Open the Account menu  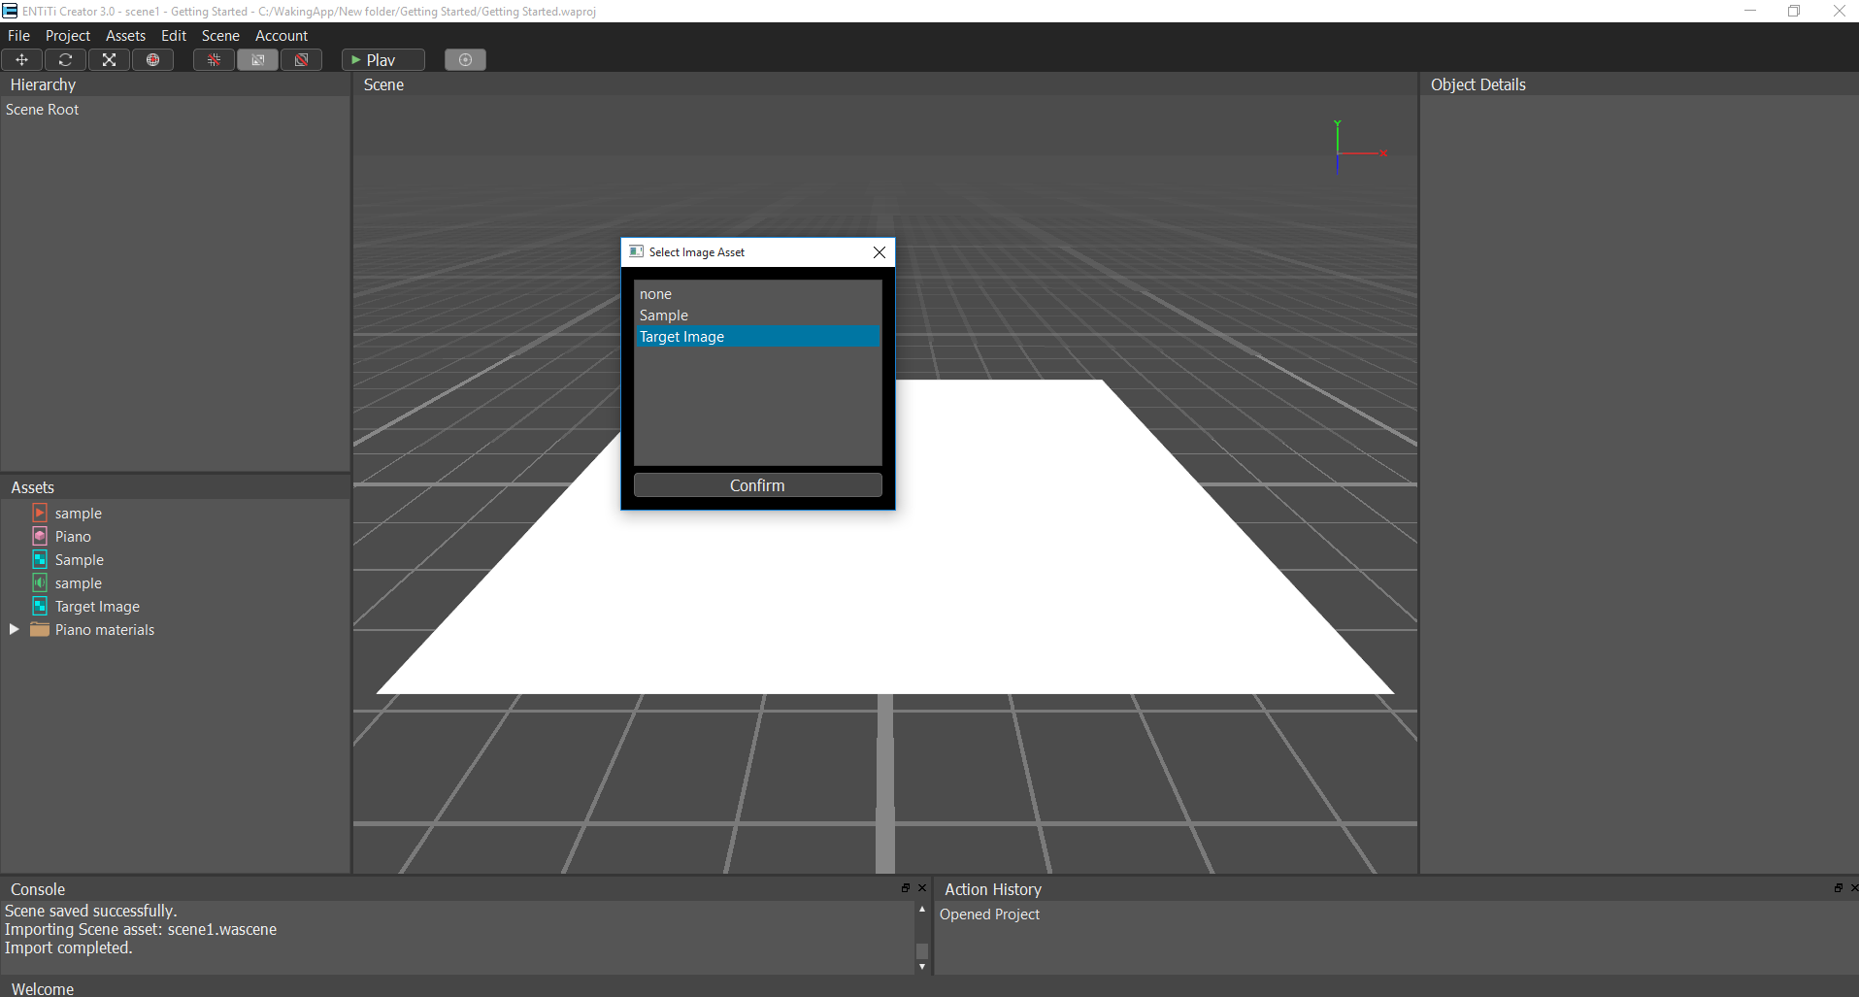tap(282, 36)
